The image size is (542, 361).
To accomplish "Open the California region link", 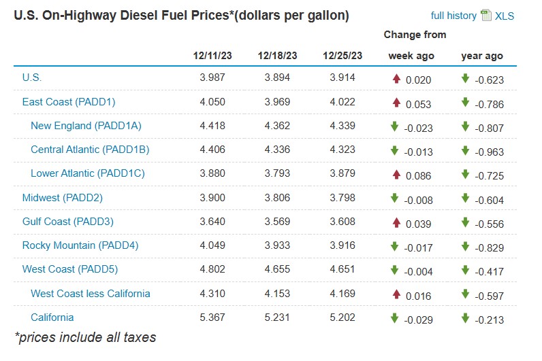I will pyautogui.click(x=52, y=317).
